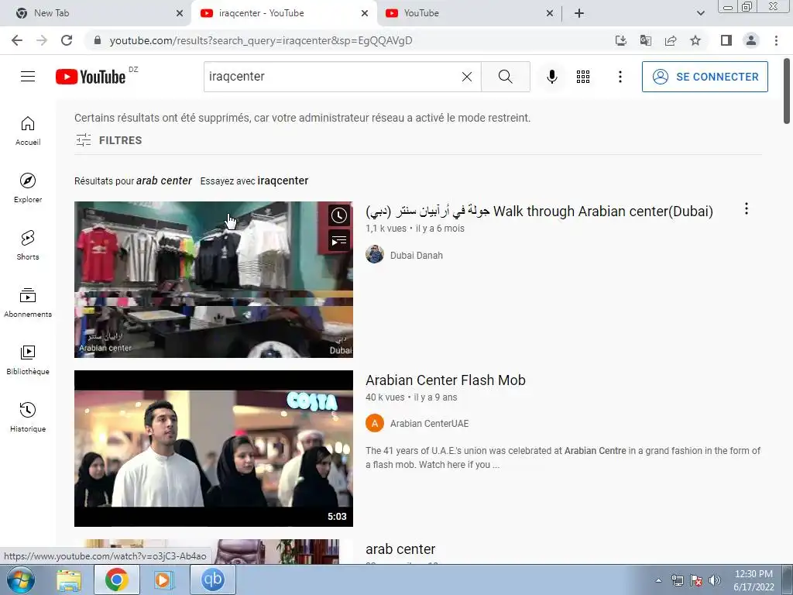Toggle Chrome side panel

point(726,40)
